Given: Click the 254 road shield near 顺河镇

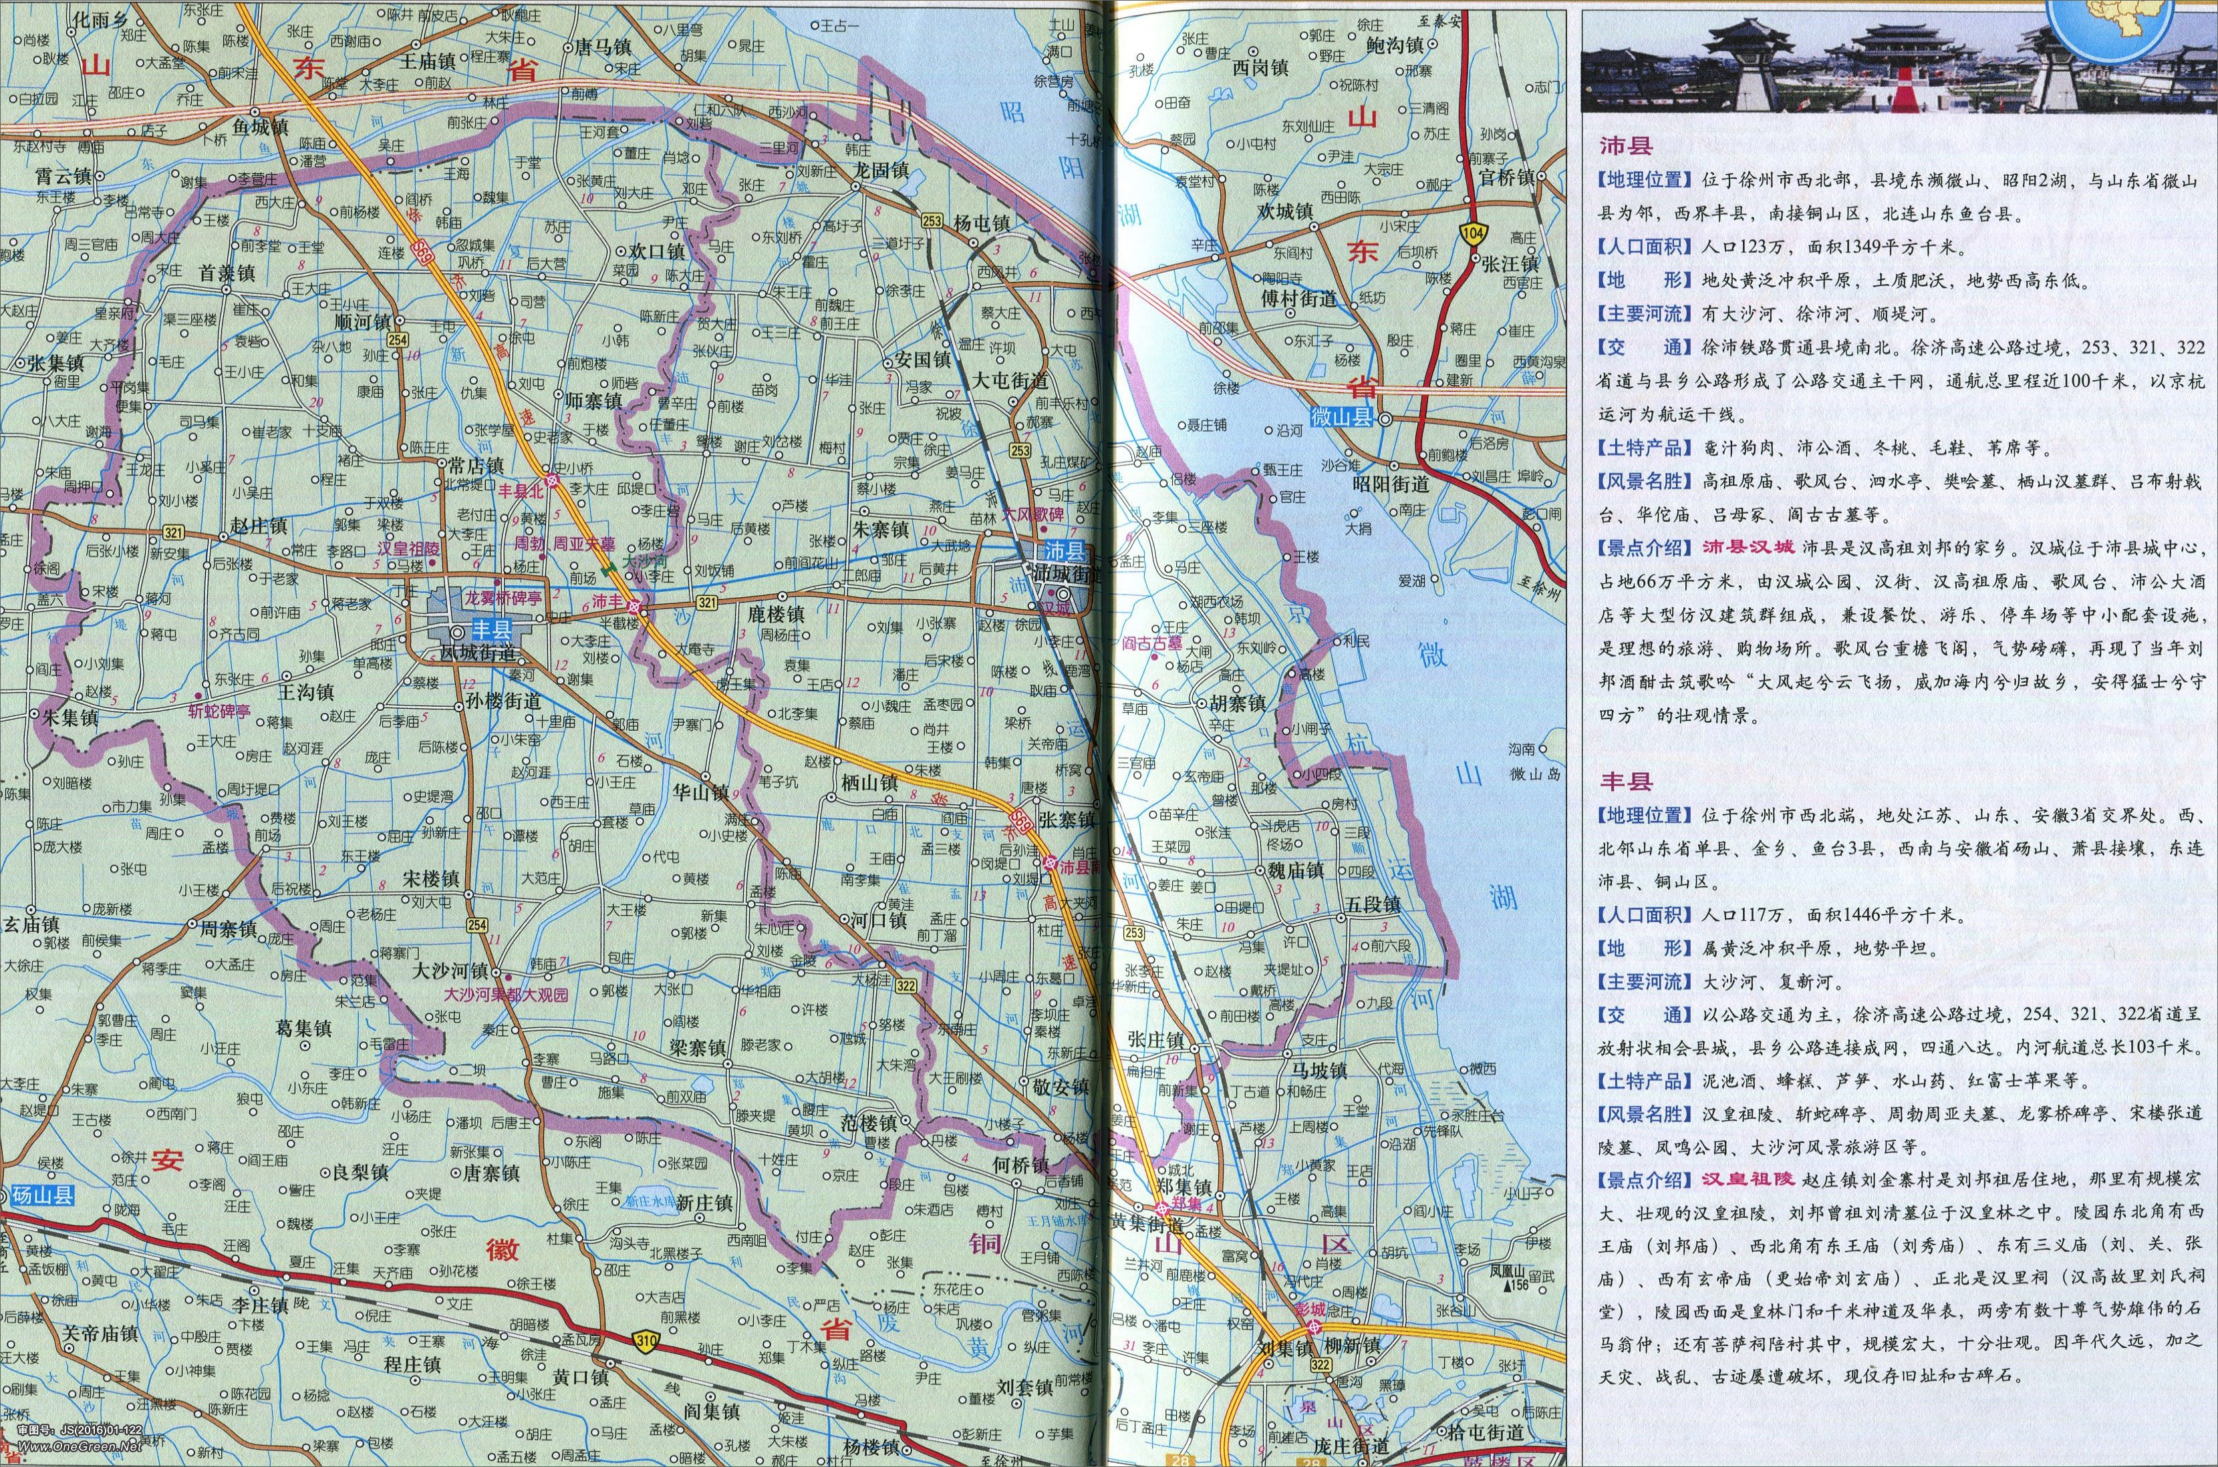Looking at the screenshot, I should [398, 339].
